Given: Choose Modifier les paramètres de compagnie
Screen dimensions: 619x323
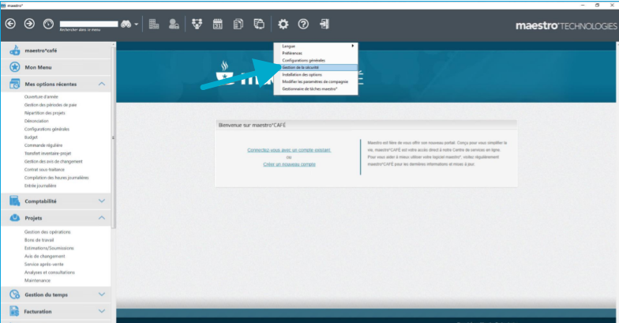Looking at the screenshot, I should (x=316, y=82).
